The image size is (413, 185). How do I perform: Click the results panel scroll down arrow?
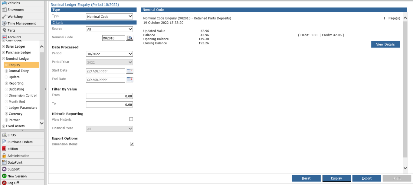pos(405,168)
